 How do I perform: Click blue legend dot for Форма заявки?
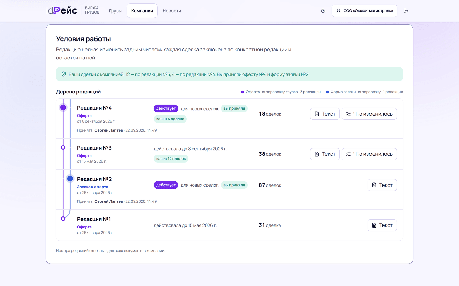[327, 92]
